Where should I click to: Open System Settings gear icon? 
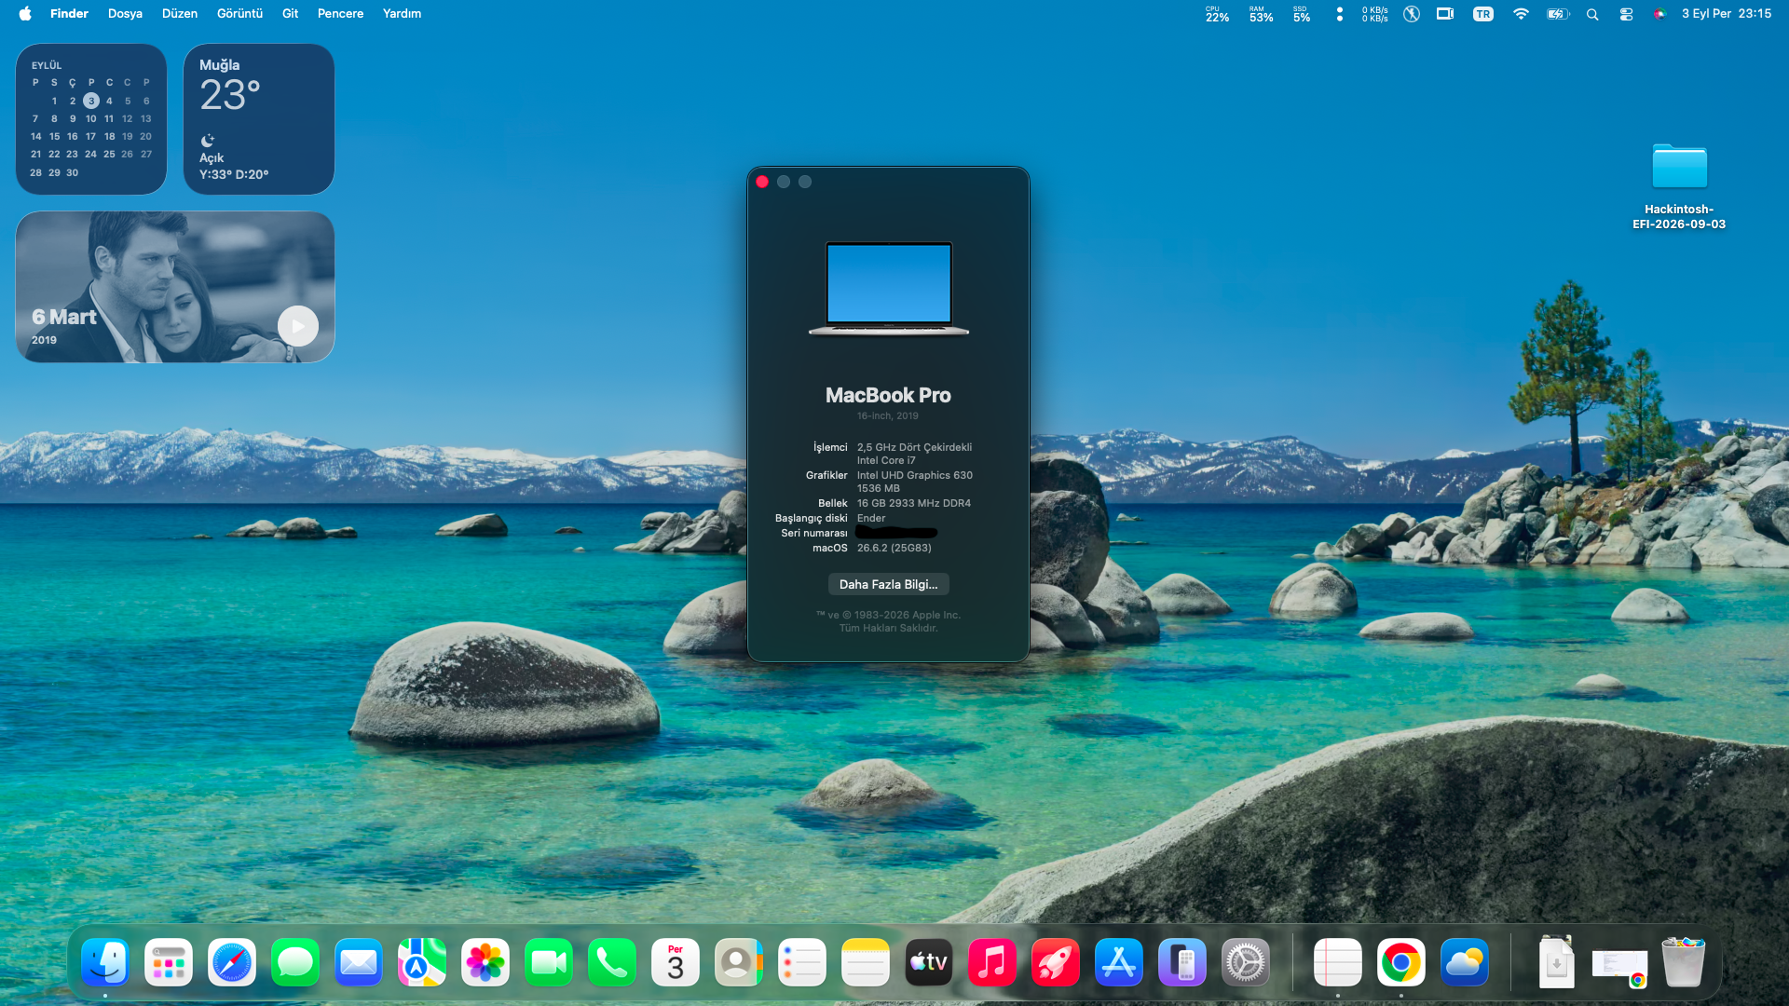tap(1246, 962)
